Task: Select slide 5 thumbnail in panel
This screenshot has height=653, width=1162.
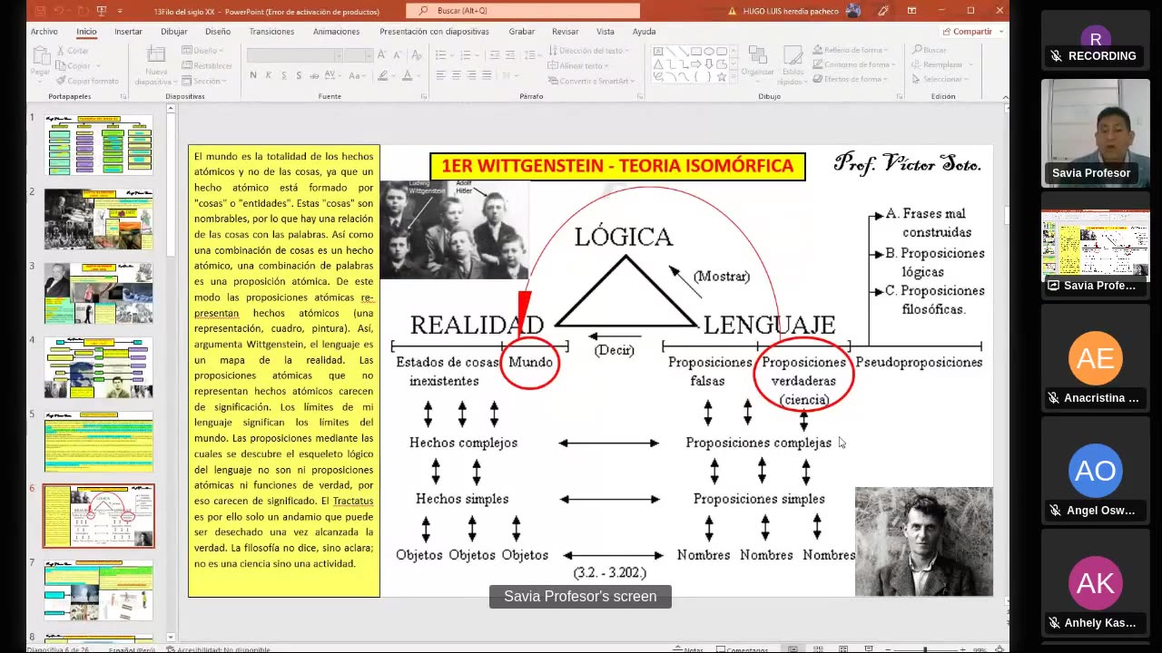Action: pos(99,442)
